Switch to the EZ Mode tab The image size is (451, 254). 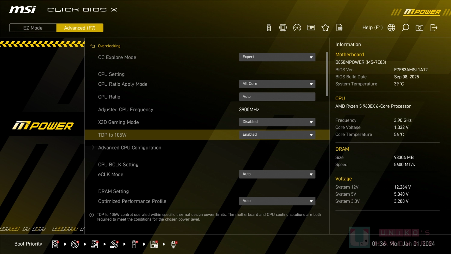pos(33,28)
